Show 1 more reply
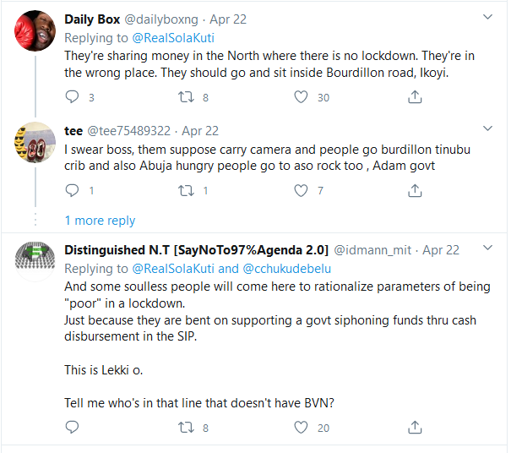The image size is (511, 453). tap(100, 221)
